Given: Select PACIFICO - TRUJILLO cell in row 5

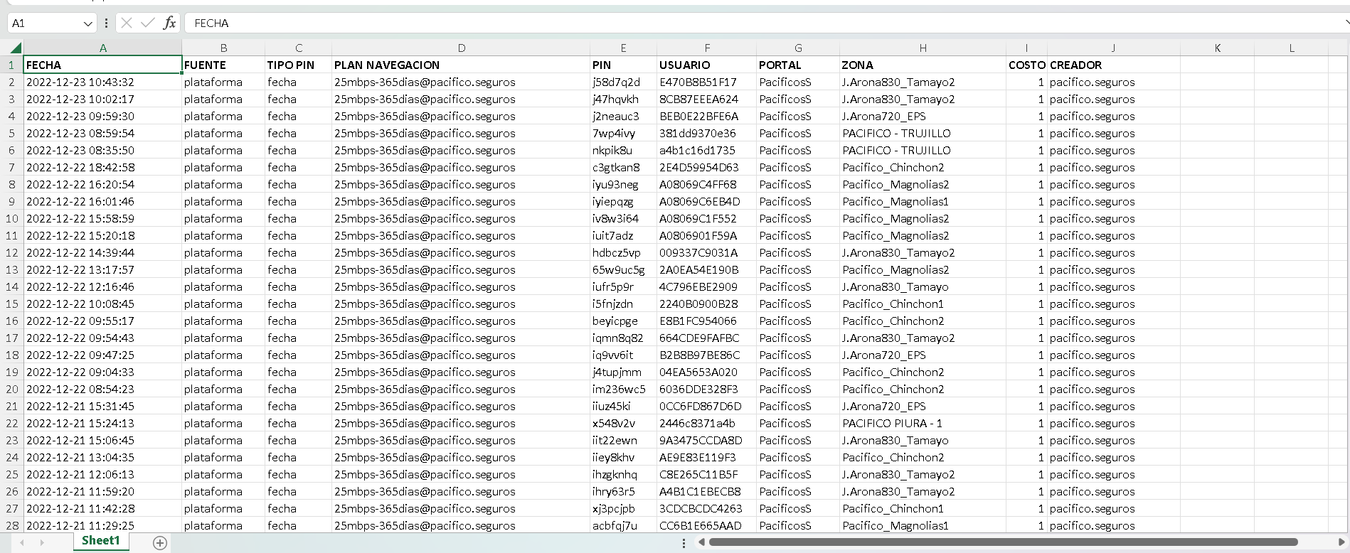Looking at the screenshot, I should pyautogui.click(x=923, y=133).
